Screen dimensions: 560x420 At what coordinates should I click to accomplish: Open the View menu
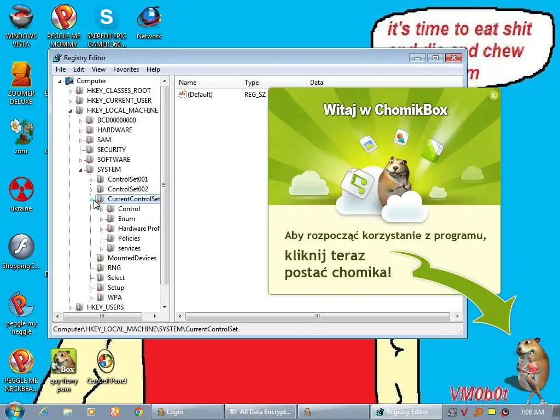[98, 69]
